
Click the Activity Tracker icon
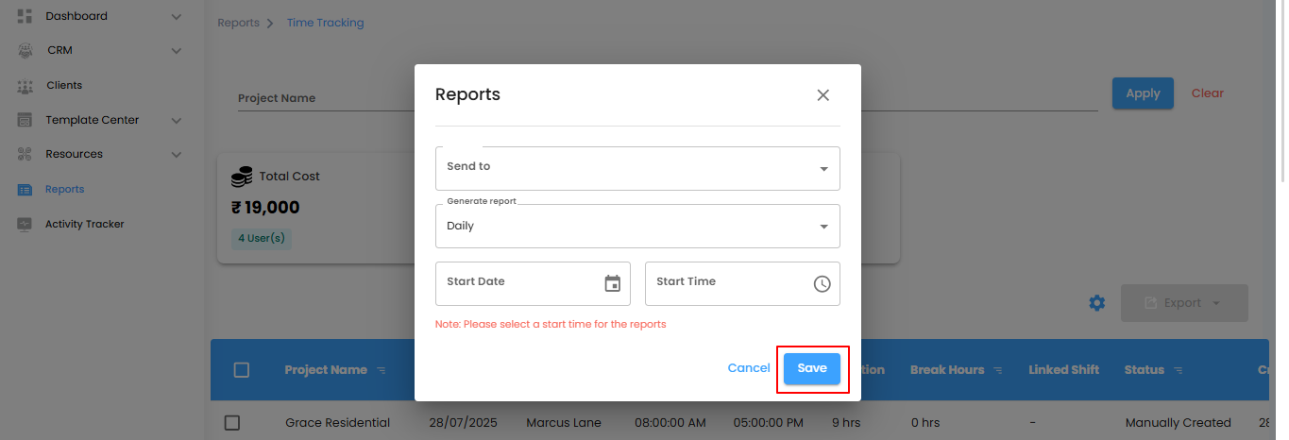point(25,224)
